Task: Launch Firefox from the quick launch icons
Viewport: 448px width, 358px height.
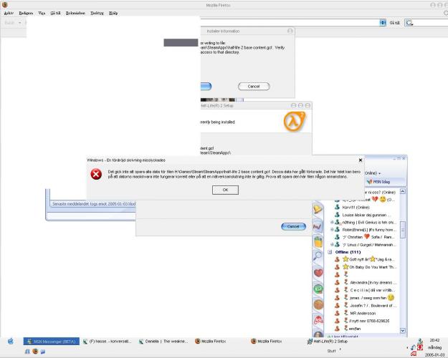Action: 35,351
